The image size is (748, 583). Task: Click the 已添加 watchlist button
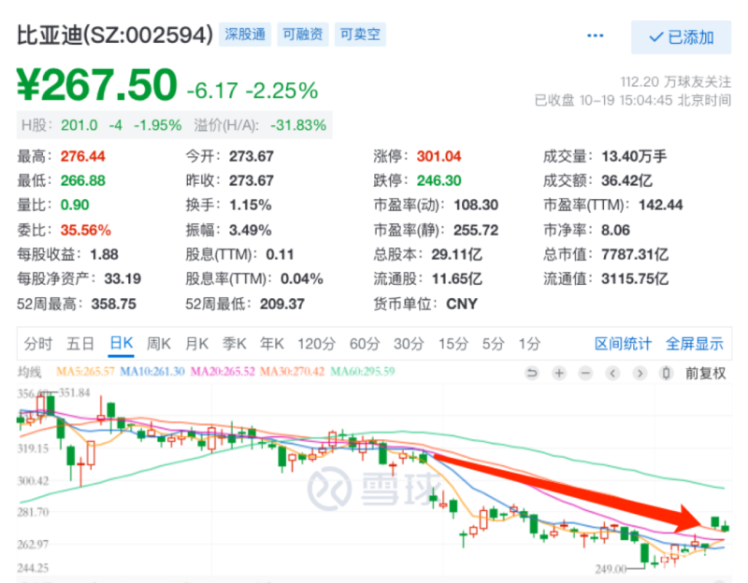(x=682, y=37)
